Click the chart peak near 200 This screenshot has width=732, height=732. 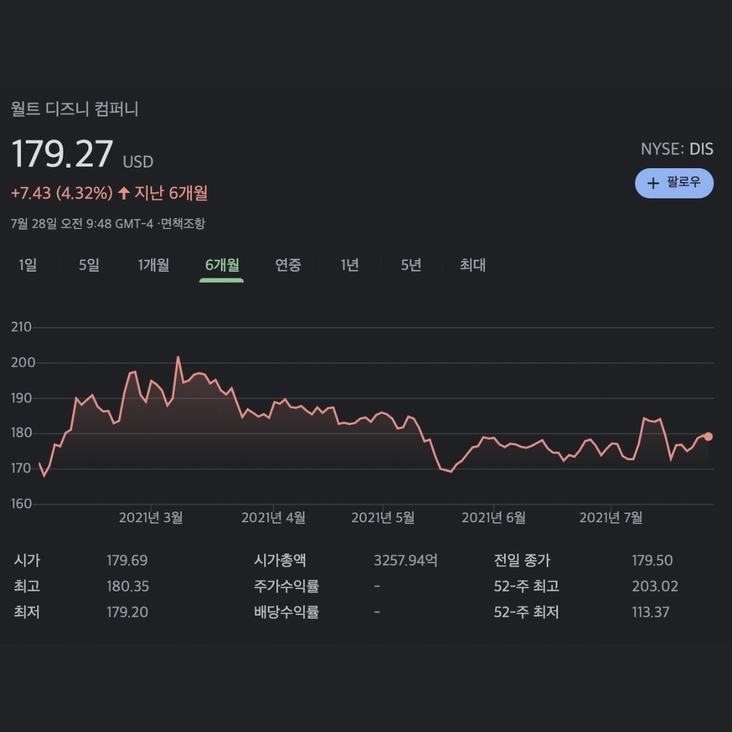coord(178,357)
